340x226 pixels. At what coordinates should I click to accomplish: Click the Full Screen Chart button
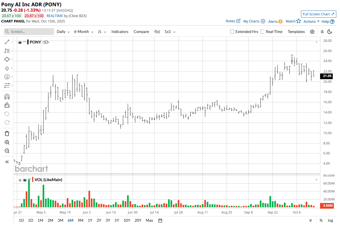[x=319, y=14]
